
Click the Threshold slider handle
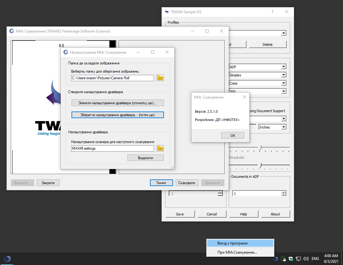point(260,165)
